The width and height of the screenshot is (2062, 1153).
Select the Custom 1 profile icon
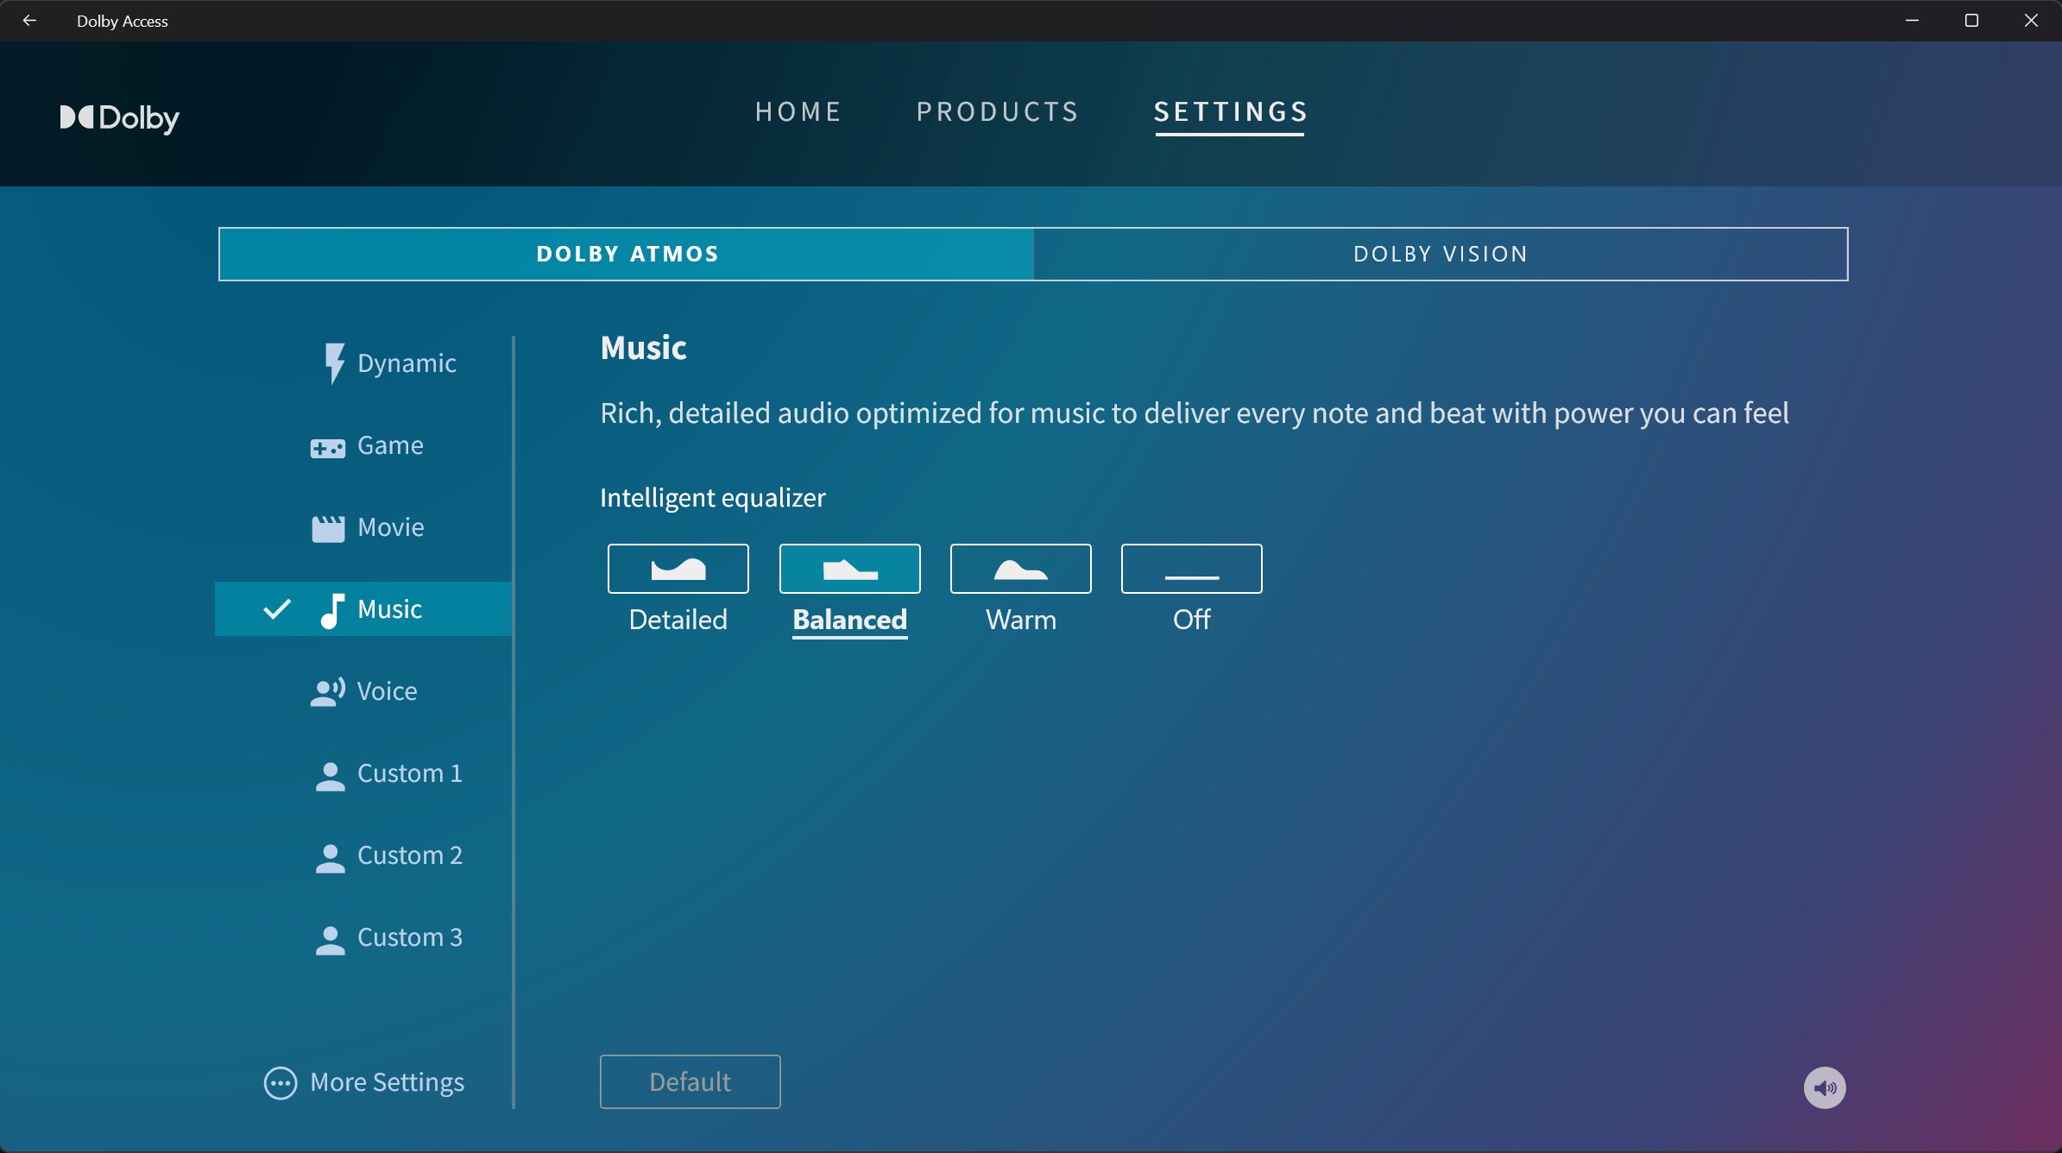(x=330, y=775)
